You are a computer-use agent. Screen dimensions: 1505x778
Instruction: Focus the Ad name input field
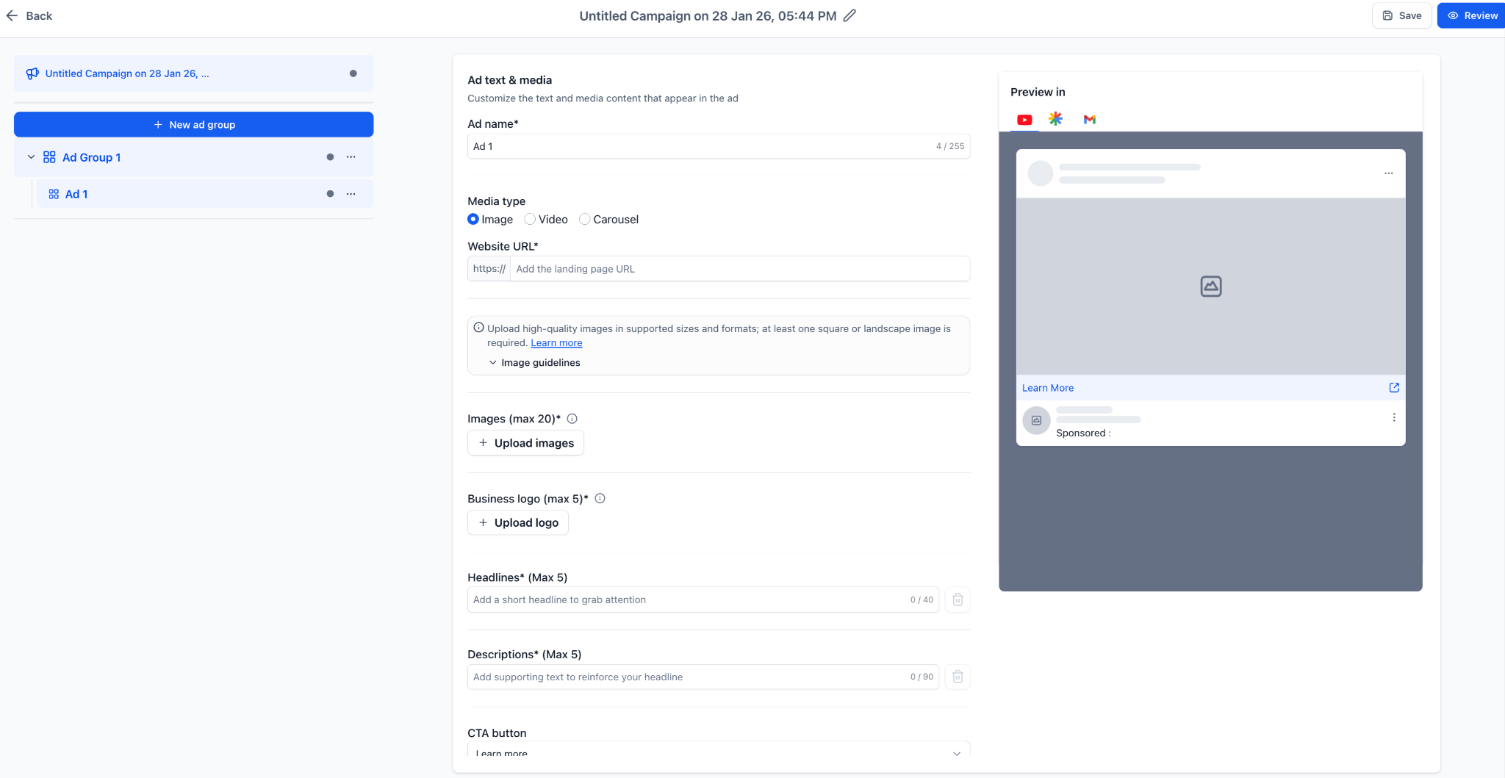click(x=719, y=146)
